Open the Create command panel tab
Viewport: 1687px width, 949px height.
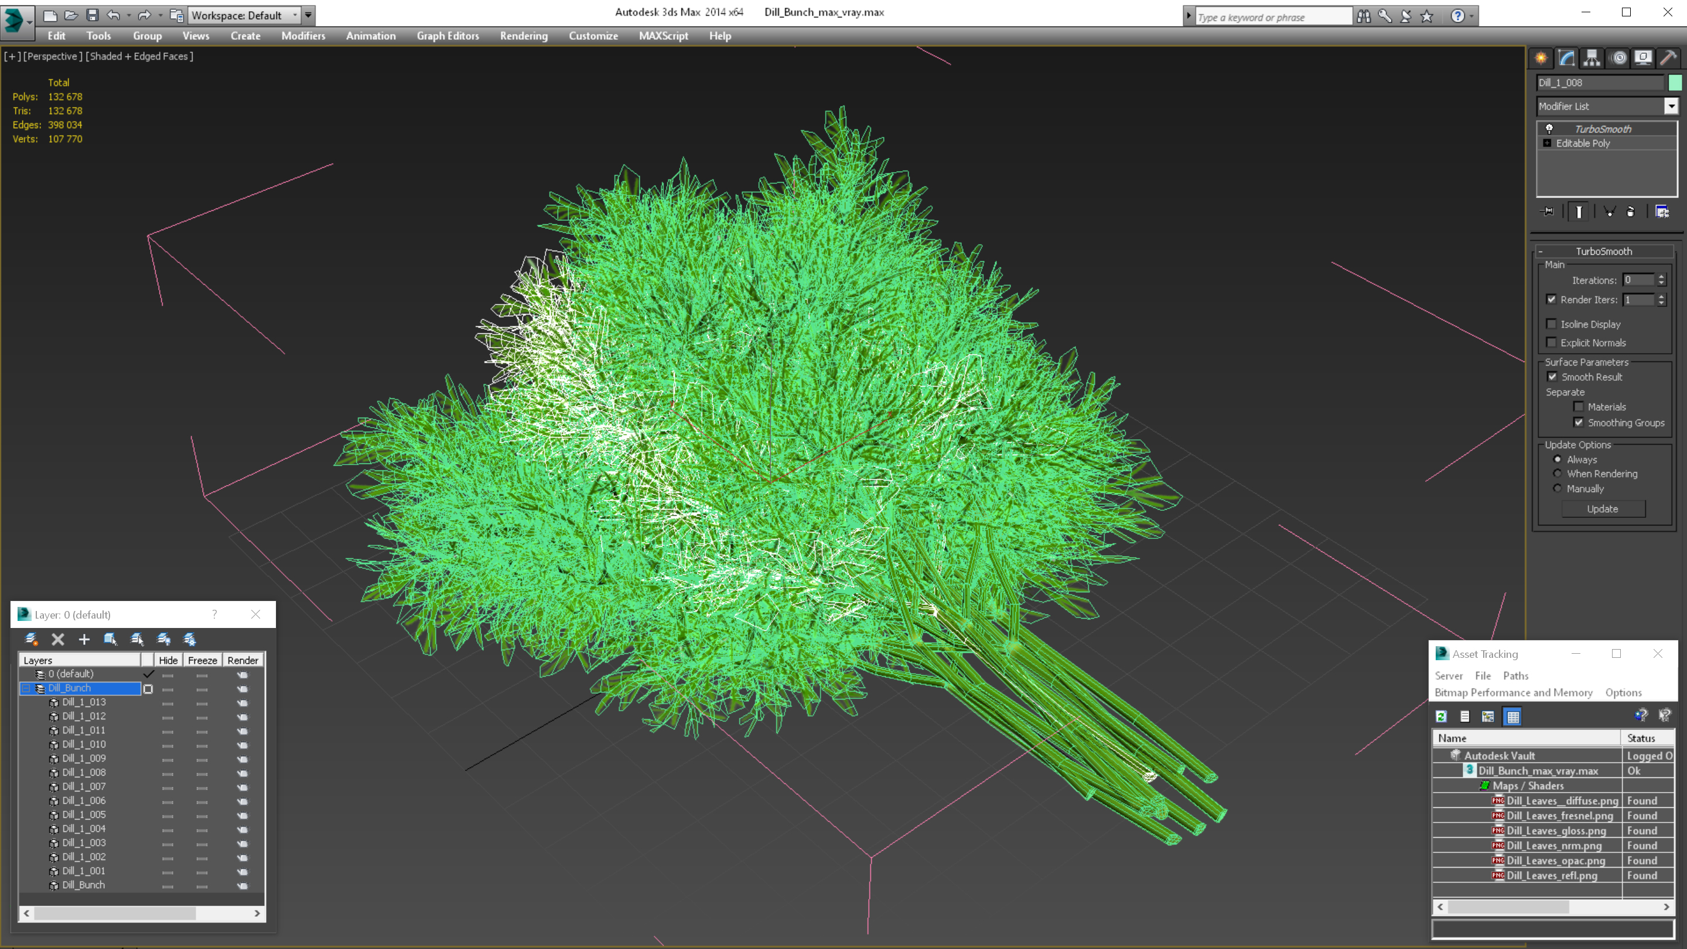point(1541,59)
